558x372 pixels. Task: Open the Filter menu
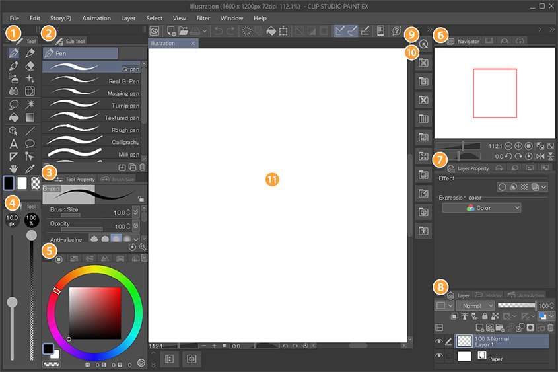(203, 18)
